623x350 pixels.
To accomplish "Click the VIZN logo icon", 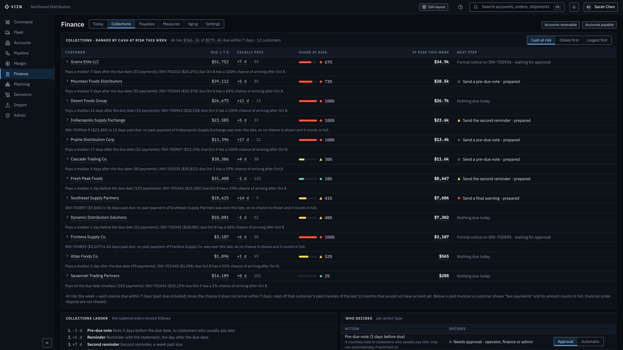I will pyautogui.click(x=7, y=7).
